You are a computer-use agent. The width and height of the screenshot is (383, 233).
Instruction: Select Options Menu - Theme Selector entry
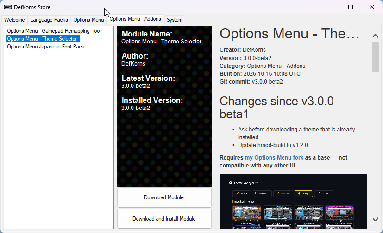point(42,39)
